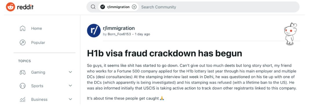313x106 pixels.
Task: Remove the r/immigration search filter chip
Action: (x=134, y=7)
